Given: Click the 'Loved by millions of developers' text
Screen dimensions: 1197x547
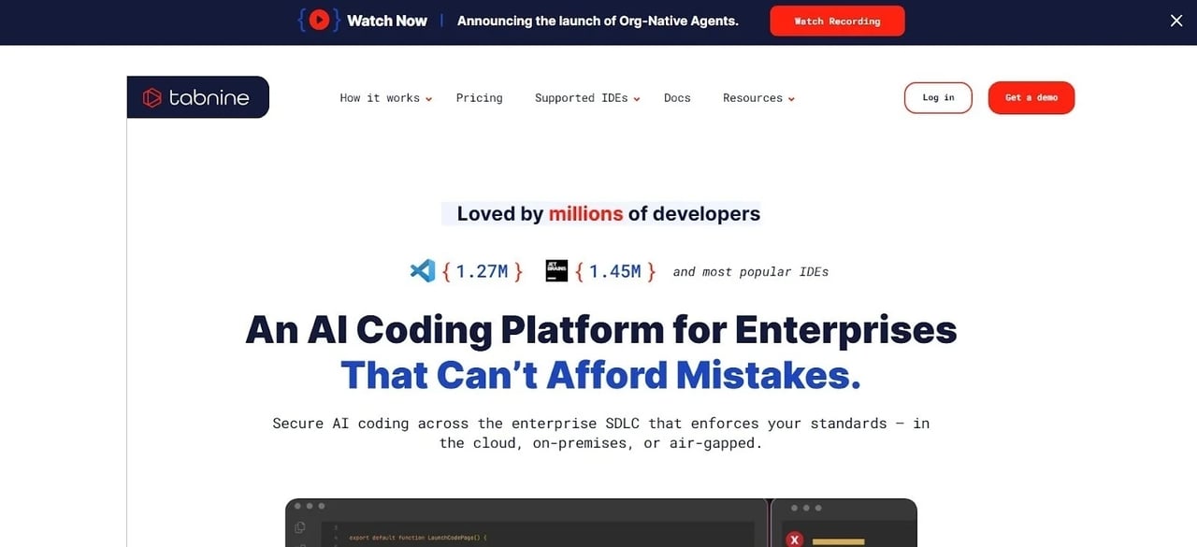Looking at the screenshot, I should 608,214.
